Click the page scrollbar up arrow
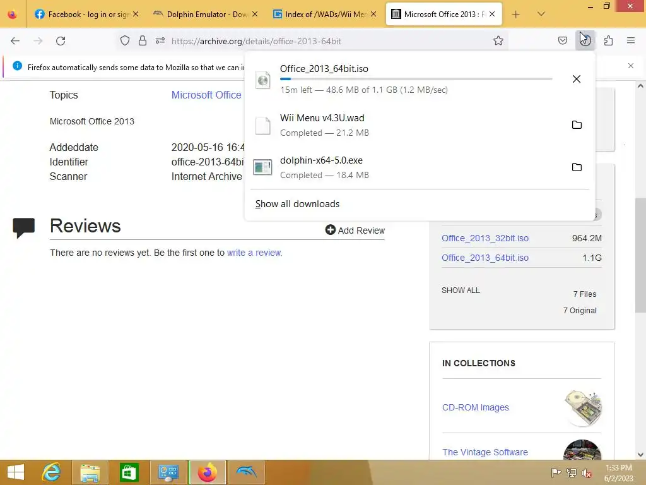646x485 pixels. 640,86
